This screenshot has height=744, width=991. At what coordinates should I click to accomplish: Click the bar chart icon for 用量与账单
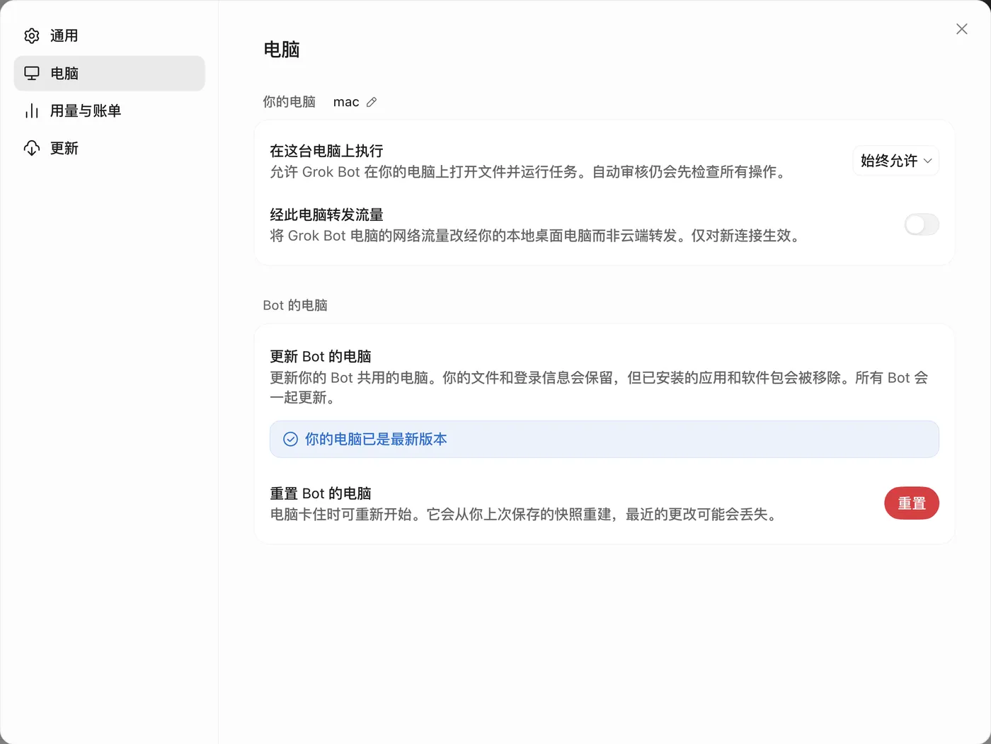click(x=32, y=110)
